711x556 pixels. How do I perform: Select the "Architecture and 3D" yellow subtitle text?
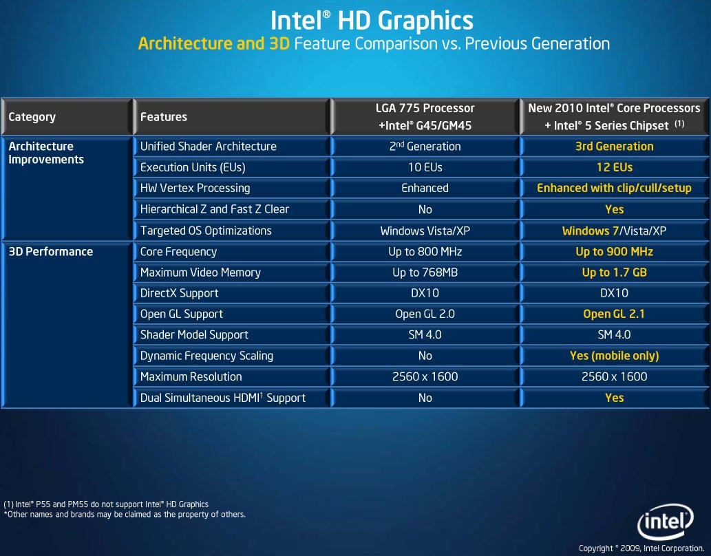pos(213,43)
